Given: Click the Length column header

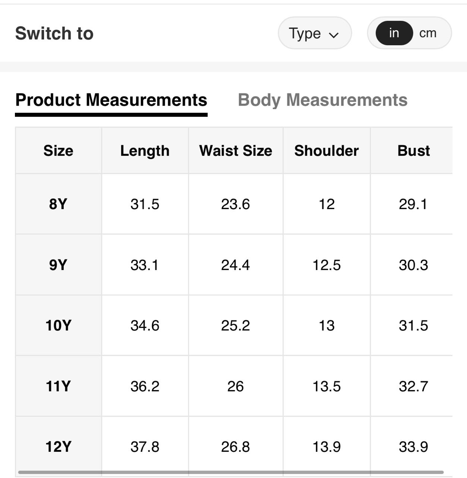Looking at the screenshot, I should click(145, 151).
